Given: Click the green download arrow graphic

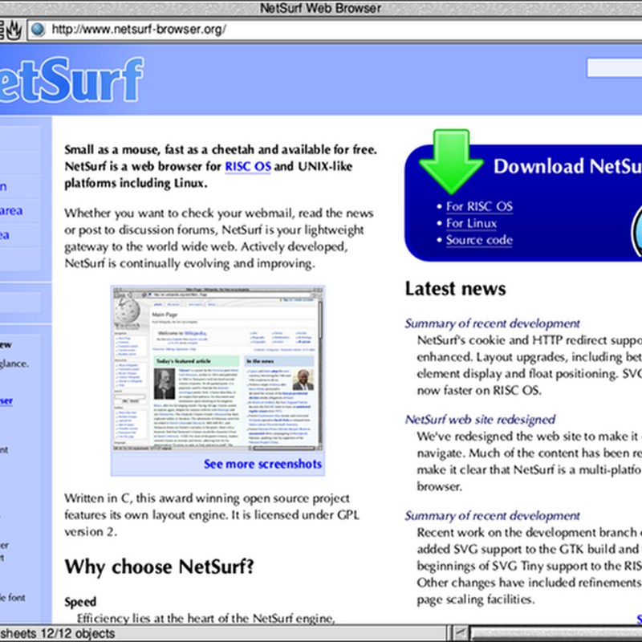Looking at the screenshot, I should coord(451,161).
